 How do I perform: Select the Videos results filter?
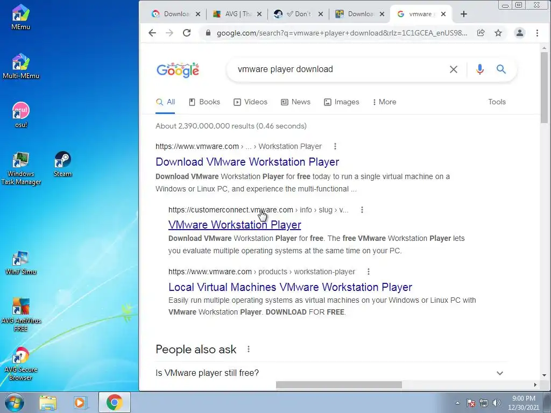(250, 102)
